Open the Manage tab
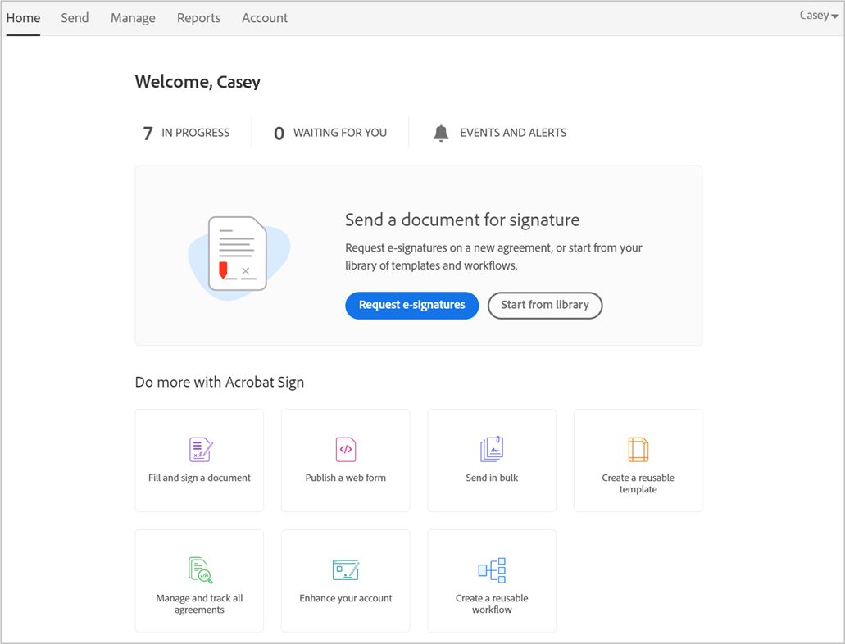 (x=133, y=18)
